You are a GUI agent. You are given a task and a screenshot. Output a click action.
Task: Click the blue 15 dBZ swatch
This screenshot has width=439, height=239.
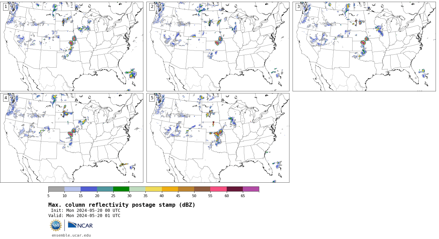coord(89,189)
